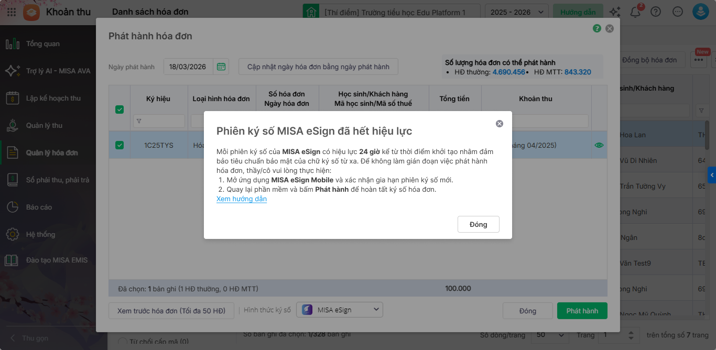Select Tổng quan in the sidebar
The image size is (716, 350).
click(43, 44)
